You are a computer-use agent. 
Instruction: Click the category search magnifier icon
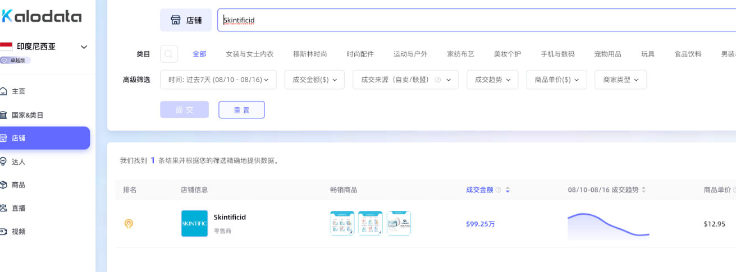point(169,54)
